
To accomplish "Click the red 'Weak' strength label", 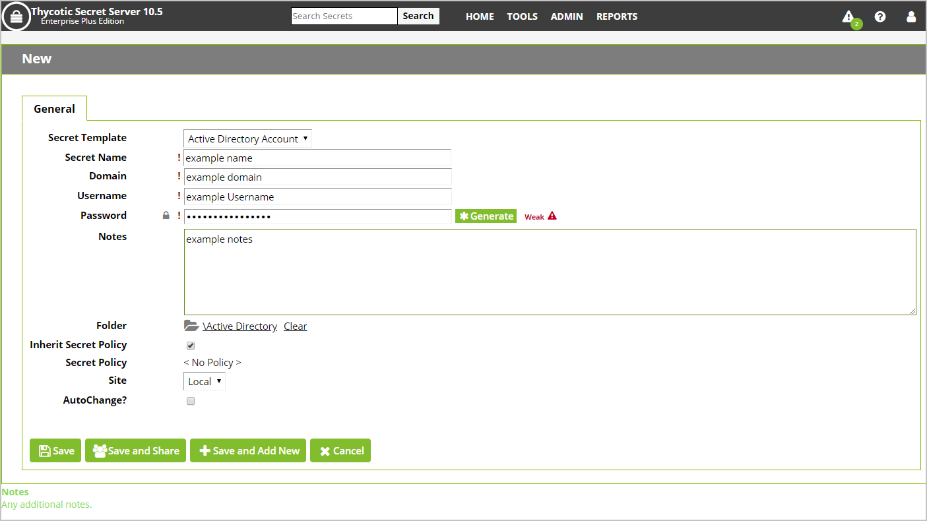I will [x=534, y=217].
